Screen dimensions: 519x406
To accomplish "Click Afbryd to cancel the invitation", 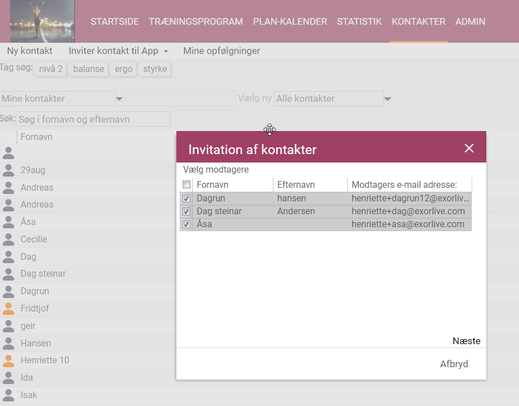I will point(454,364).
